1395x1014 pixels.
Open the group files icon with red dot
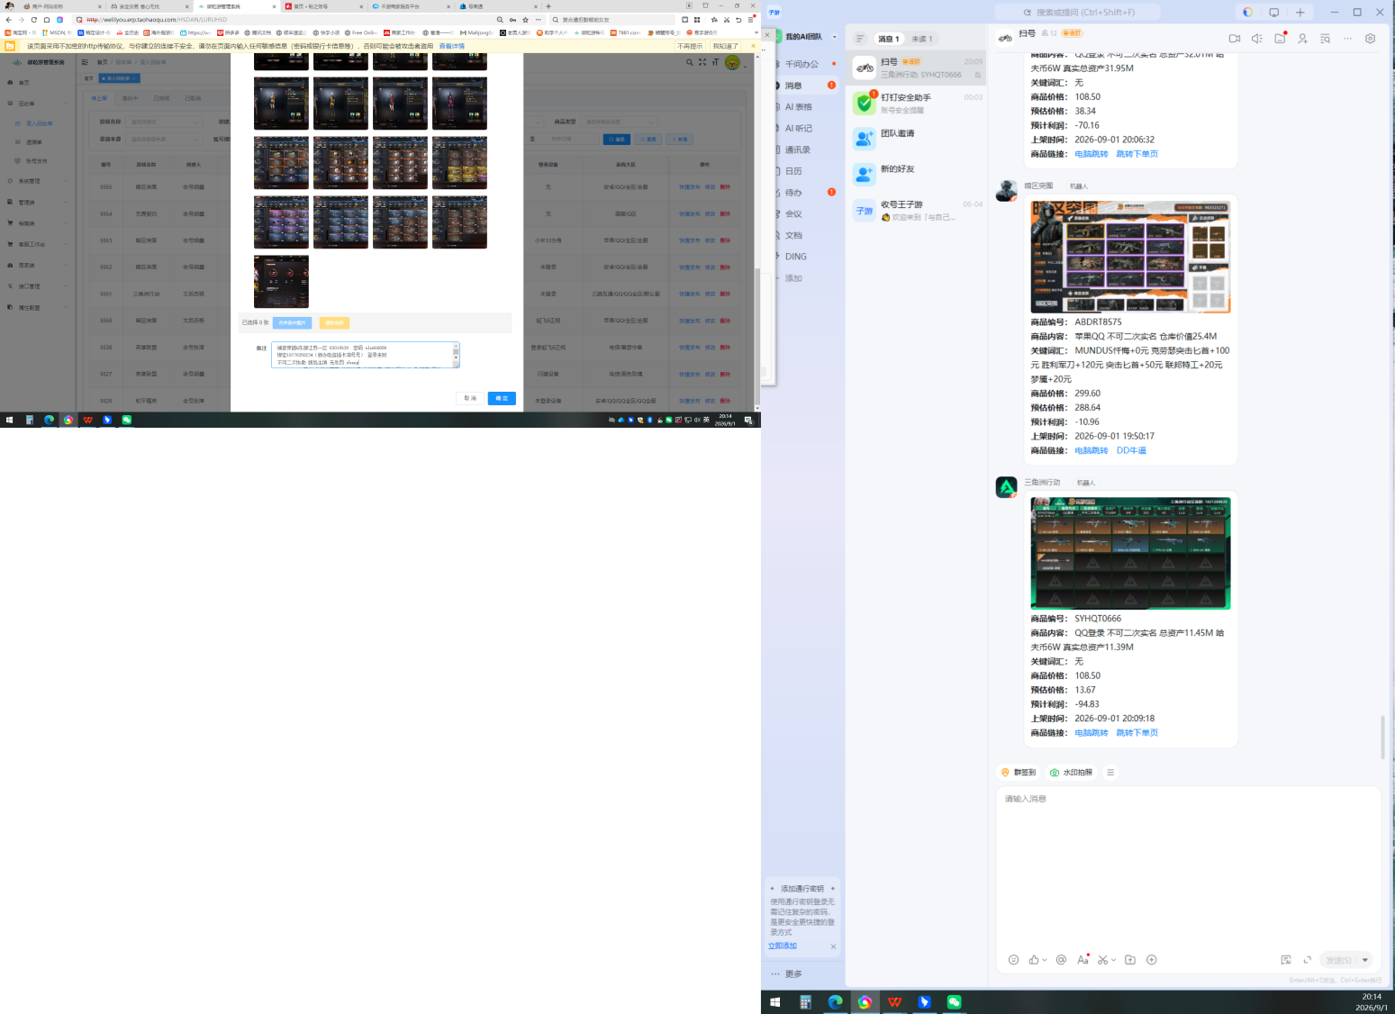[1280, 39]
